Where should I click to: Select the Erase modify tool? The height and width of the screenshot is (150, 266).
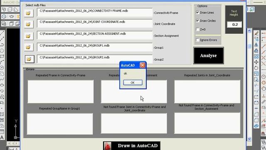[x=256, y=33]
